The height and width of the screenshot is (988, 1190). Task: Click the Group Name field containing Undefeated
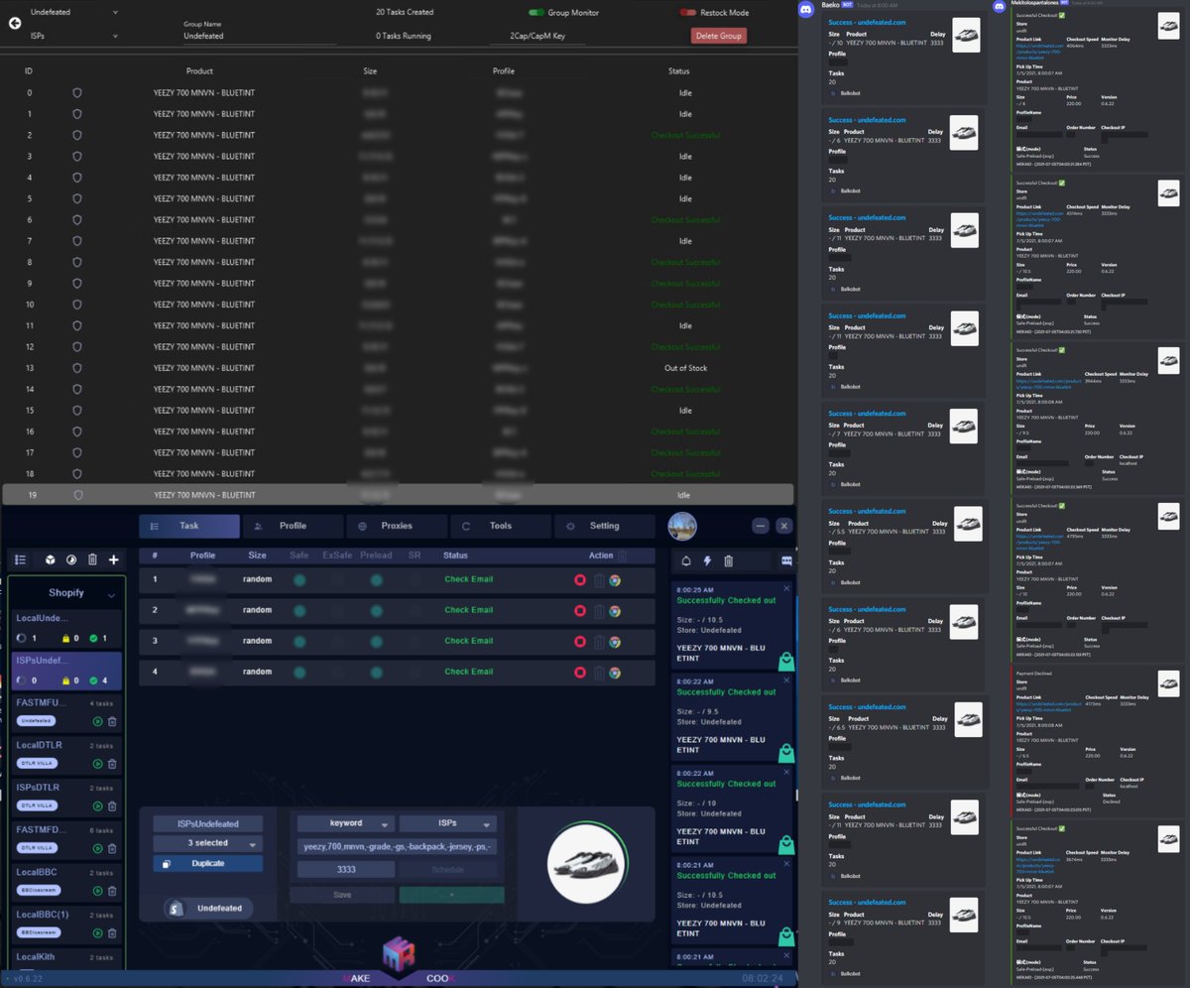[260, 36]
